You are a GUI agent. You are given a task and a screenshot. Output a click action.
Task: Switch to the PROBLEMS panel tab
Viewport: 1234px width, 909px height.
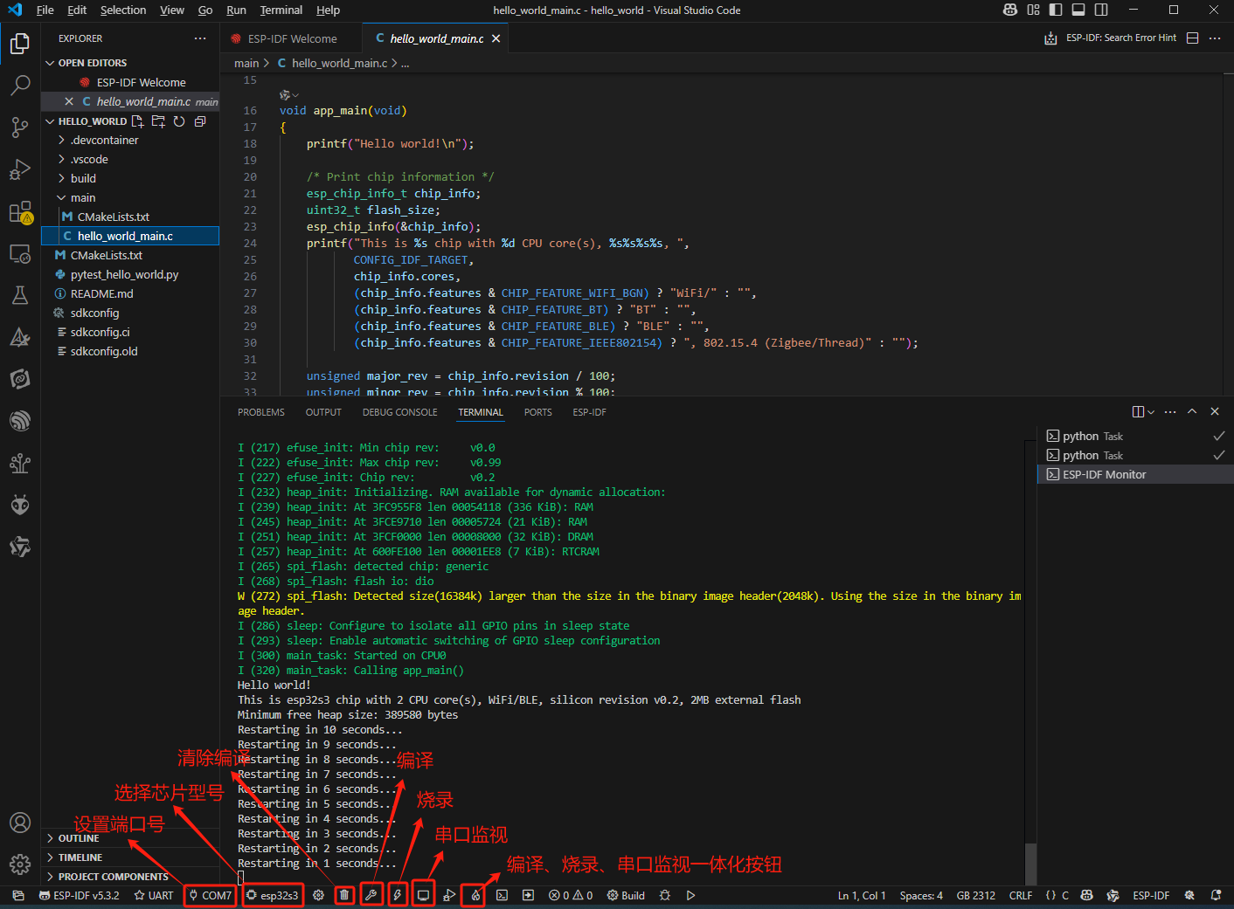point(261,412)
